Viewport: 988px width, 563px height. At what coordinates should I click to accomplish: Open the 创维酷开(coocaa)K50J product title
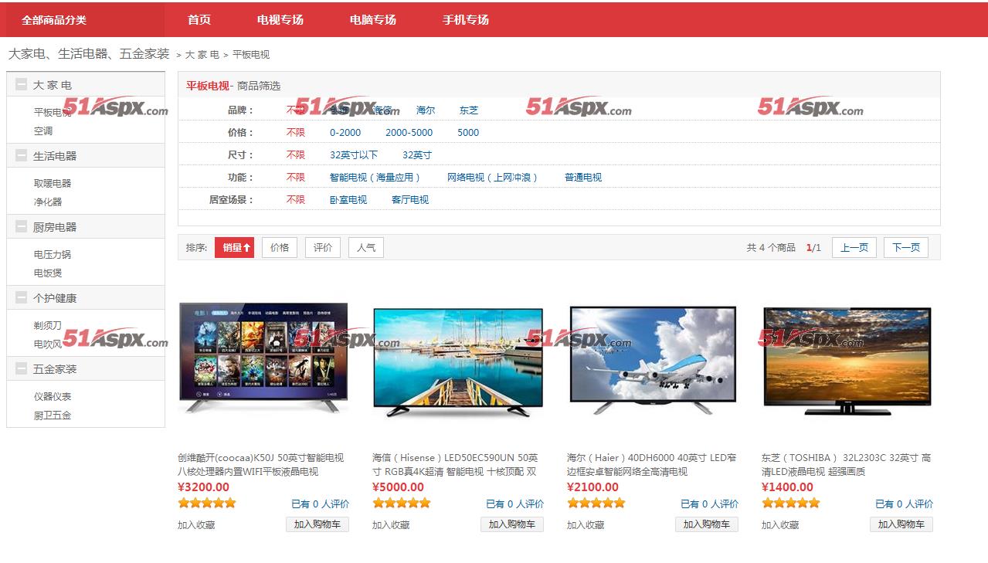261,465
